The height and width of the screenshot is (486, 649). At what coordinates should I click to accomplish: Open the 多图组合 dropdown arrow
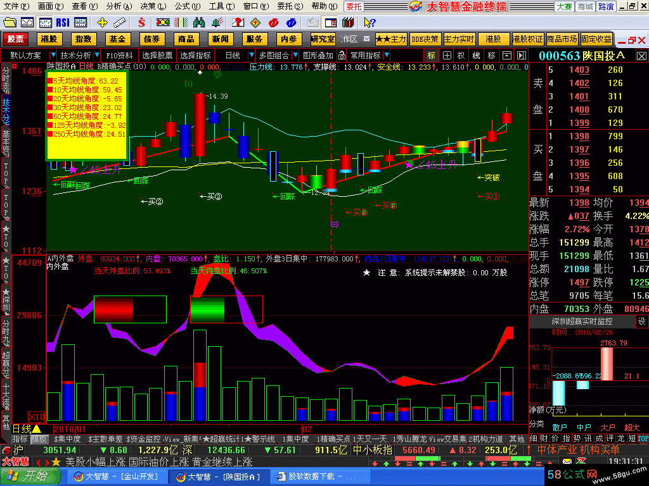[x=295, y=55]
